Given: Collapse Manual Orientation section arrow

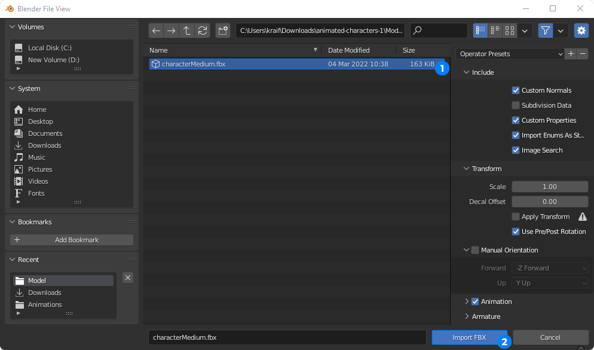Looking at the screenshot, I should (466, 250).
